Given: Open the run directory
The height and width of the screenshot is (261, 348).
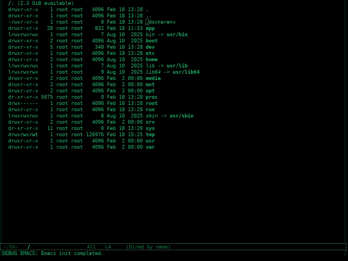Looking at the screenshot, I should [150, 110].
